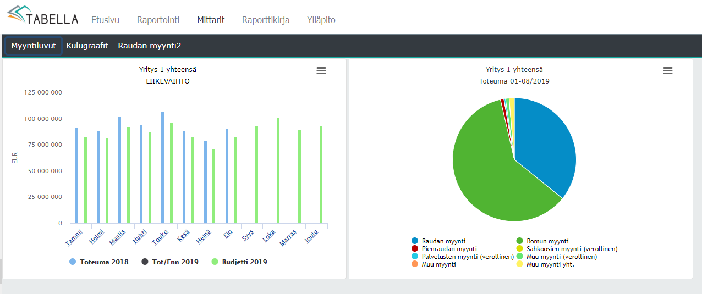This screenshot has width=702, height=294.
Task: Open the pie chart hamburger menu
Action: [668, 71]
